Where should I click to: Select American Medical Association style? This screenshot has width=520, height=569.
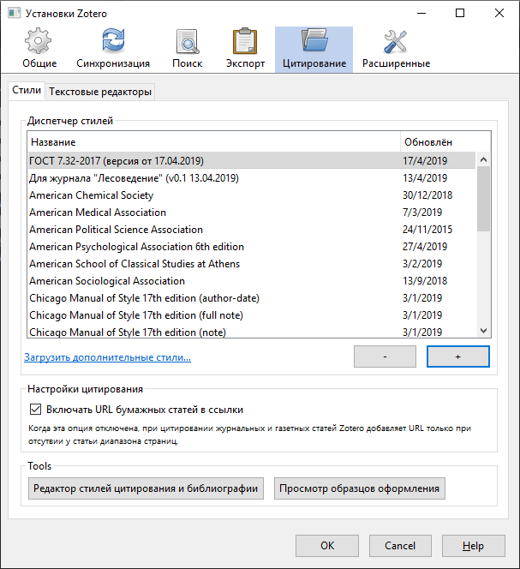coord(252,213)
